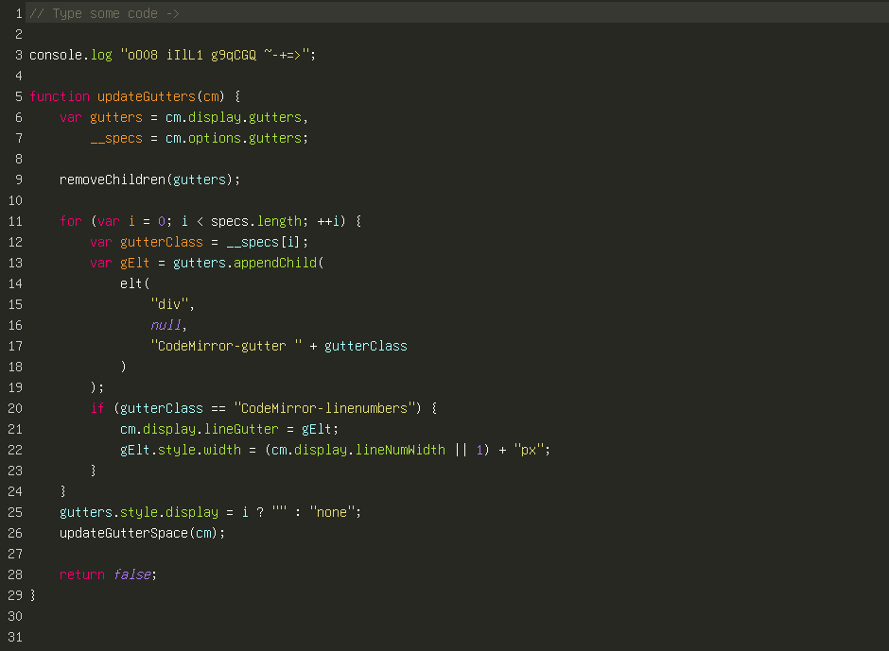The width and height of the screenshot is (889, 651).
Task: Click line number 3 in the gutter
Action: (x=19, y=55)
